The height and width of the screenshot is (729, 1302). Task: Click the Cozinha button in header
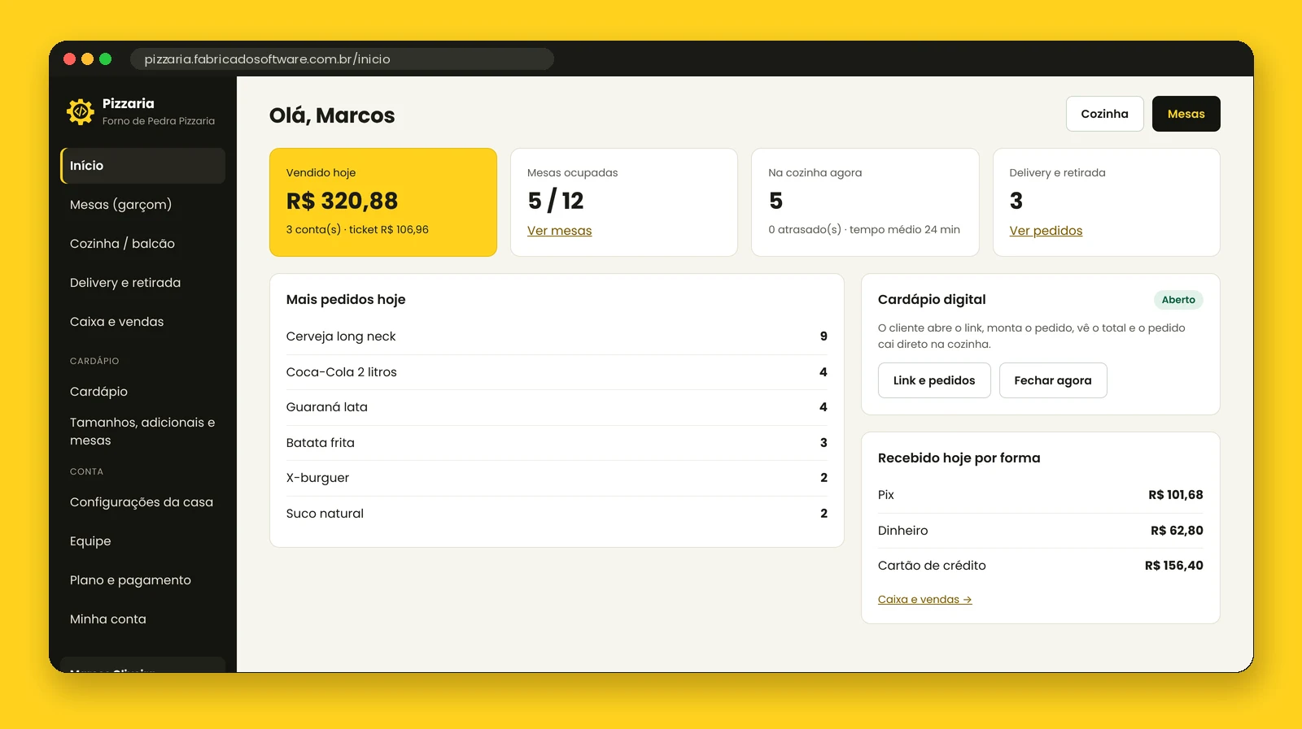tap(1104, 114)
